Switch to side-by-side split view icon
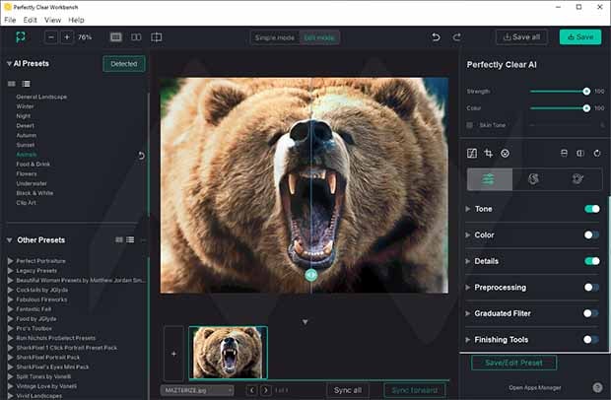This screenshot has width=611, height=400. (136, 37)
